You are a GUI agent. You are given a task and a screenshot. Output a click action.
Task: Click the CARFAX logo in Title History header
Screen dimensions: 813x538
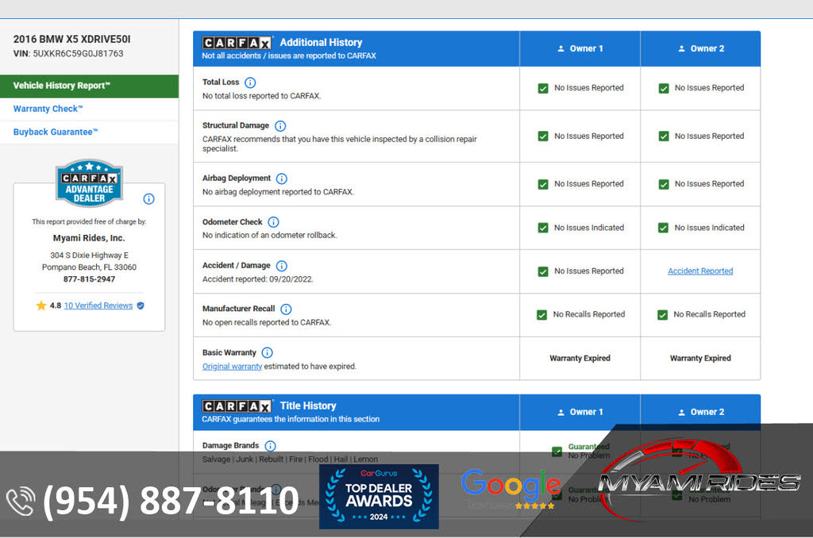pos(237,406)
